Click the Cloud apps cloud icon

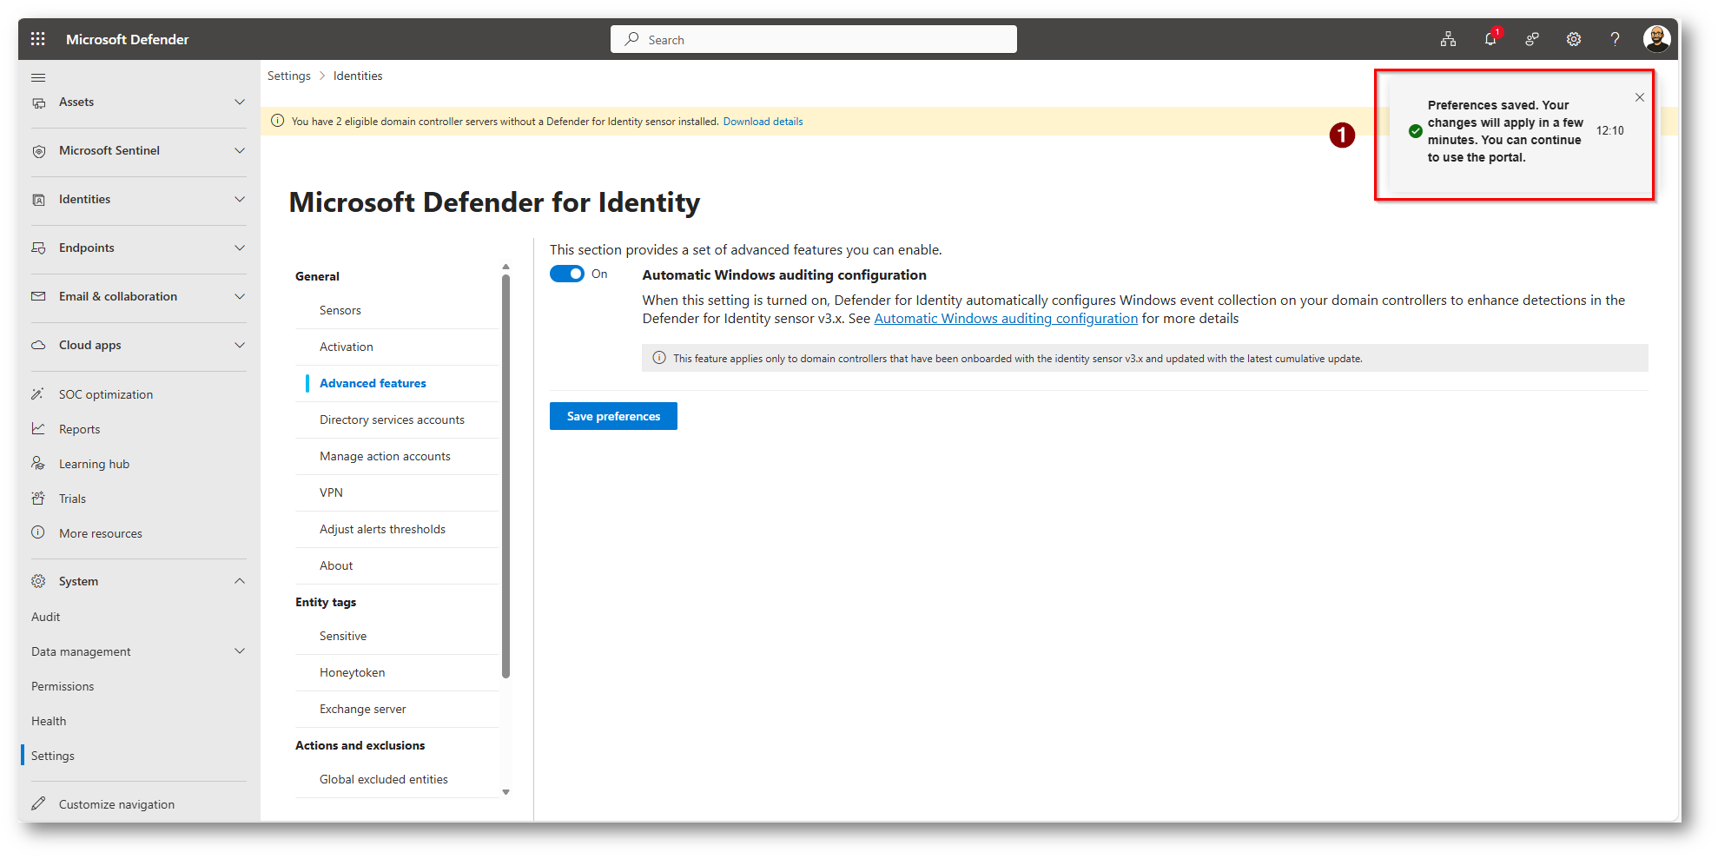[x=38, y=346]
